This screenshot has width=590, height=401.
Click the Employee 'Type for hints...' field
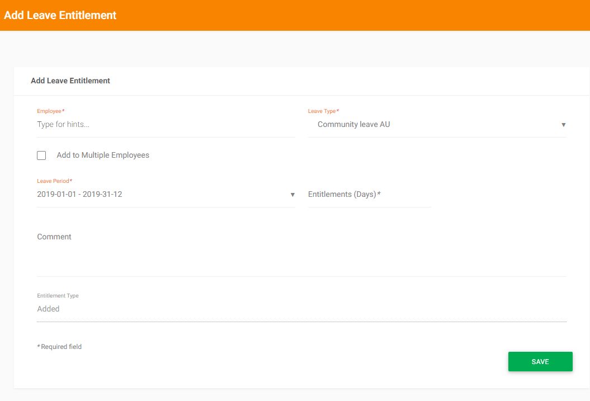166,125
